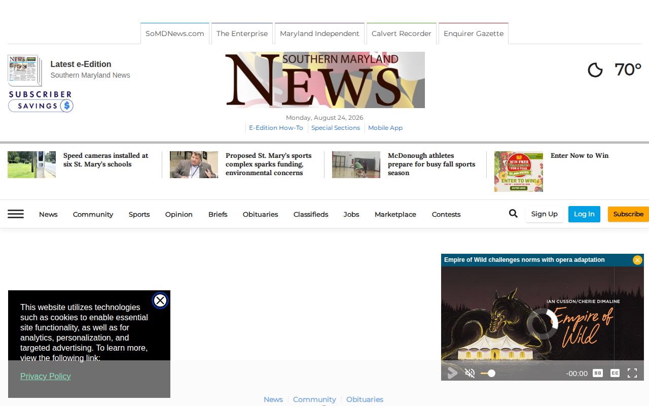Open the Marketplace menu
This screenshot has width=649, height=406.
[x=395, y=214]
